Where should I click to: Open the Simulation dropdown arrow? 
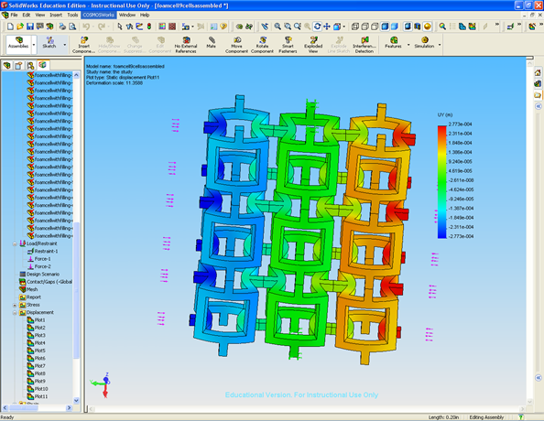click(x=440, y=45)
